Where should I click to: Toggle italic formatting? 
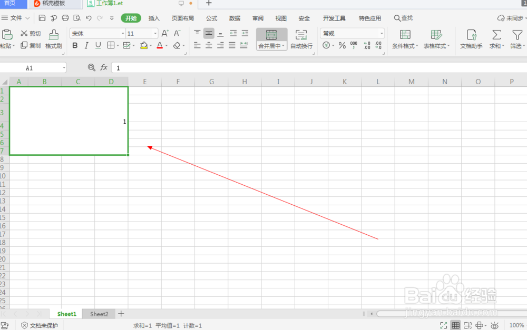pos(86,45)
